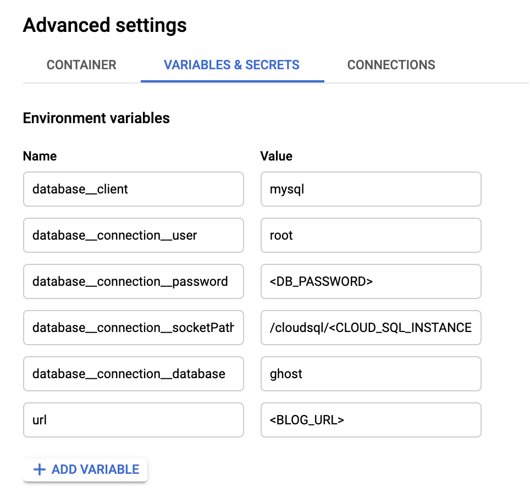Screen dimensions: 530x498
Task: Click the ghost value field
Action: coord(371,374)
